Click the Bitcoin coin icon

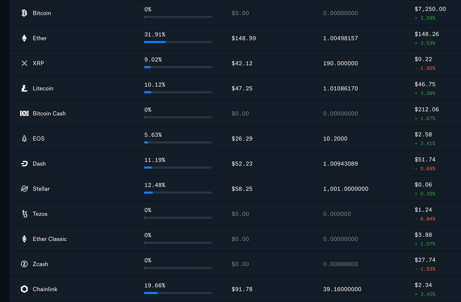24,13
